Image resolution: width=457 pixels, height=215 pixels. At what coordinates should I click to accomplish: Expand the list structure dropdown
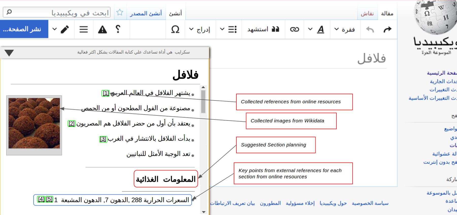(228, 29)
